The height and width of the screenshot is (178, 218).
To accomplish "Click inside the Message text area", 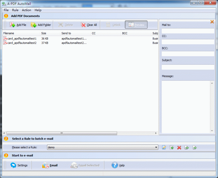I will pos(186,107).
